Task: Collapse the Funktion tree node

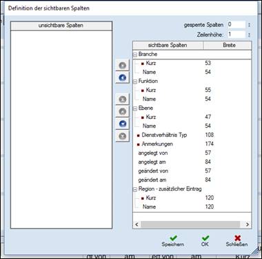Action: tap(135, 81)
